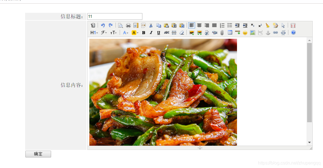Insert a bulleted list

coord(230,25)
